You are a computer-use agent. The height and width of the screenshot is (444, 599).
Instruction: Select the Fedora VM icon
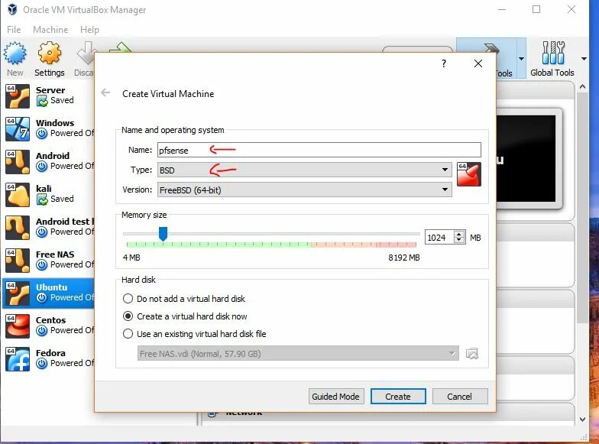pos(18,359)
